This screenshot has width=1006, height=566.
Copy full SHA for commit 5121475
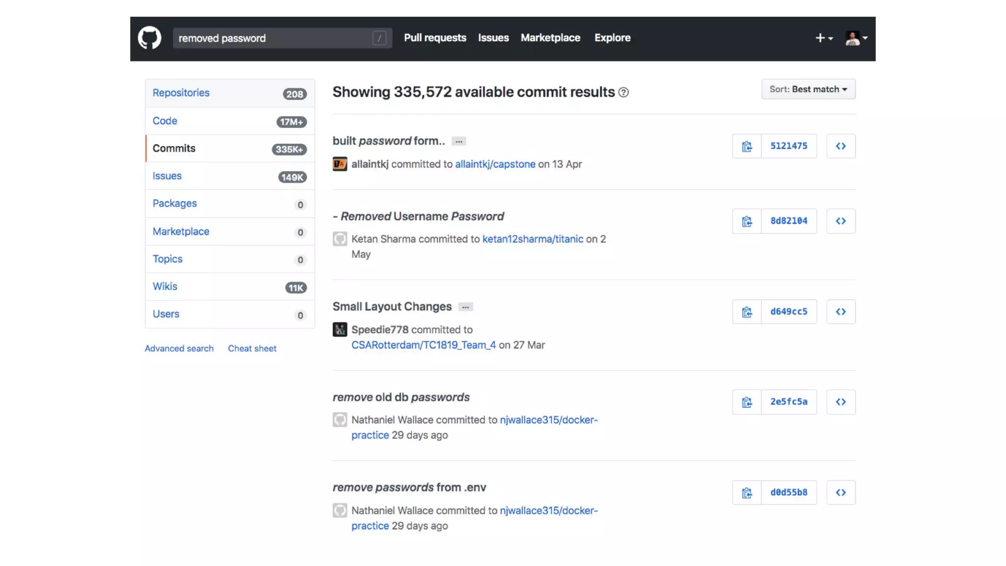click(747, 146)
